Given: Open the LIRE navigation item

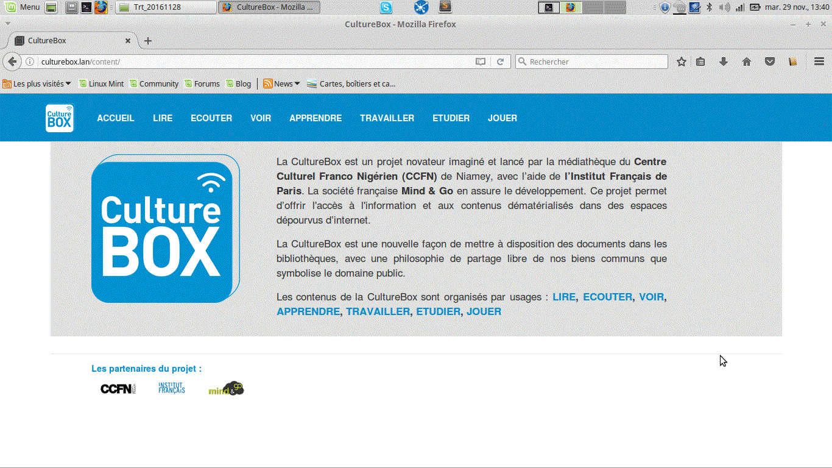Looking at the screenshot, I should click(x=163, y=118).
